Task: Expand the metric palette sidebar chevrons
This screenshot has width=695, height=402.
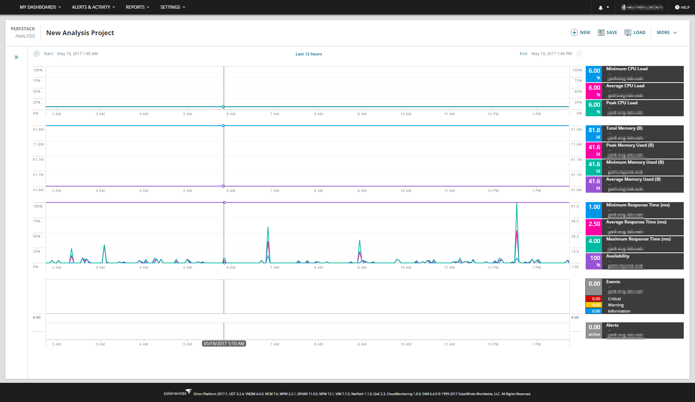Action: pyautogui.click(x=16, y=57)
